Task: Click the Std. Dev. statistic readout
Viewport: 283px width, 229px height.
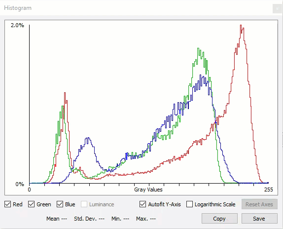Action: (x=89, y=219)
